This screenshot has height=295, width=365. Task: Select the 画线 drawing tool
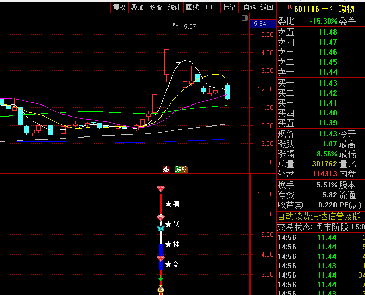click(x=193, y=8)
